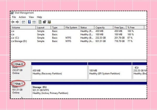Click the Disk 1 label
This screenshot has width=157, height=110.
(19, 84)
